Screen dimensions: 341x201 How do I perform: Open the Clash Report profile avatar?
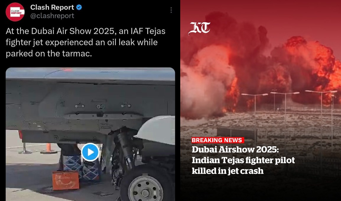coord(15,12)
